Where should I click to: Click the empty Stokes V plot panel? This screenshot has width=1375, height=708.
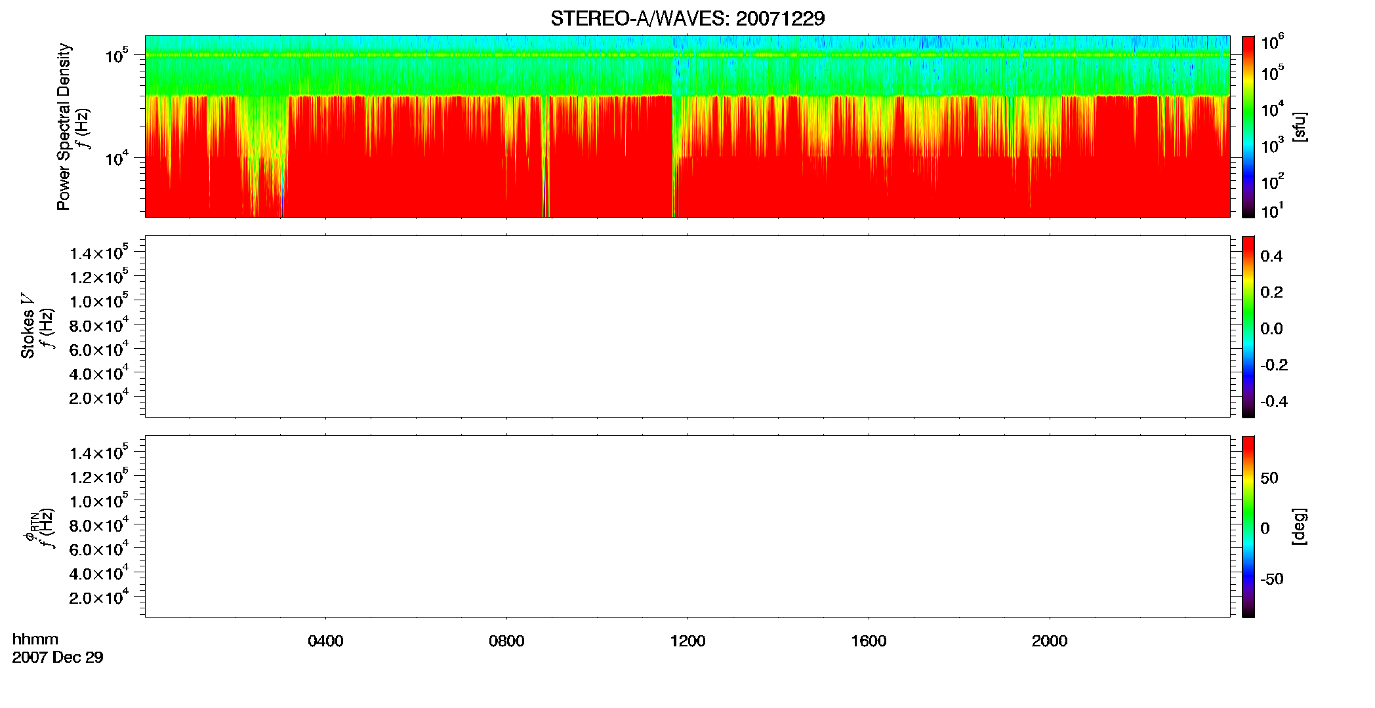(687, 326)
